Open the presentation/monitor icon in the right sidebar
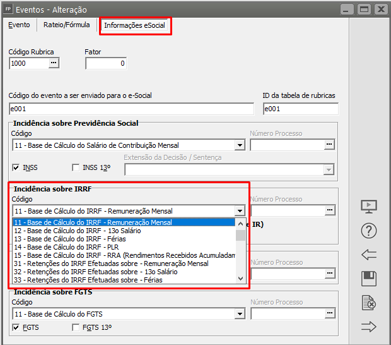This screenshot has width=391, height=345. point(369,207)
